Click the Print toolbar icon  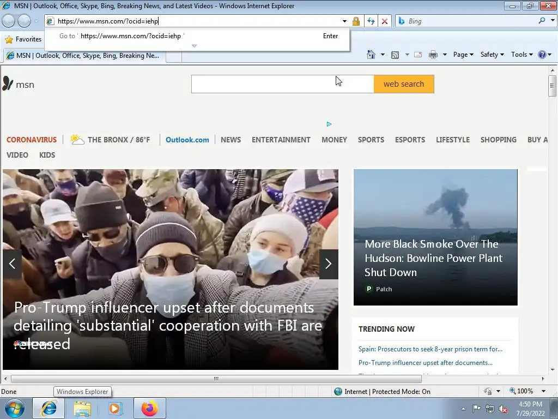(x=433, y=55)
